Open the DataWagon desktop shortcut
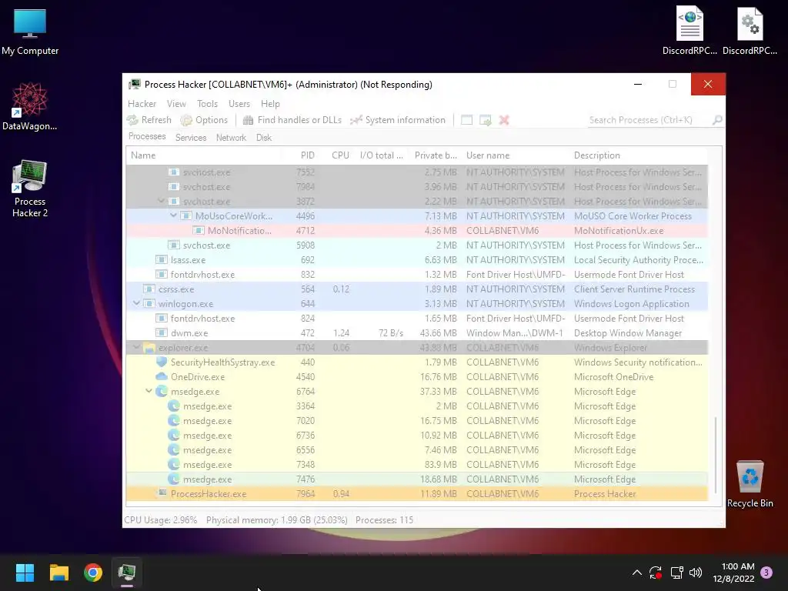Viewport: 788px width, 591px height. [x=30, y=106]
